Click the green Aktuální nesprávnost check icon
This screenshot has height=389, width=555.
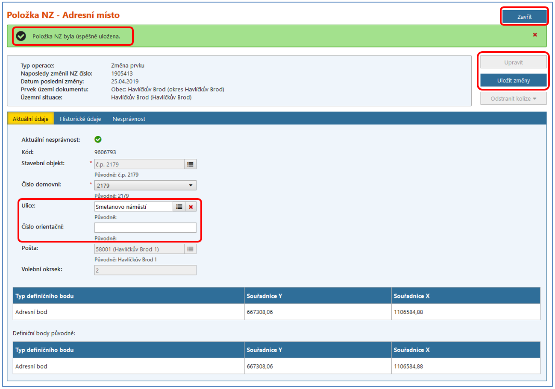pyautogui.click(x=98, y=139)
